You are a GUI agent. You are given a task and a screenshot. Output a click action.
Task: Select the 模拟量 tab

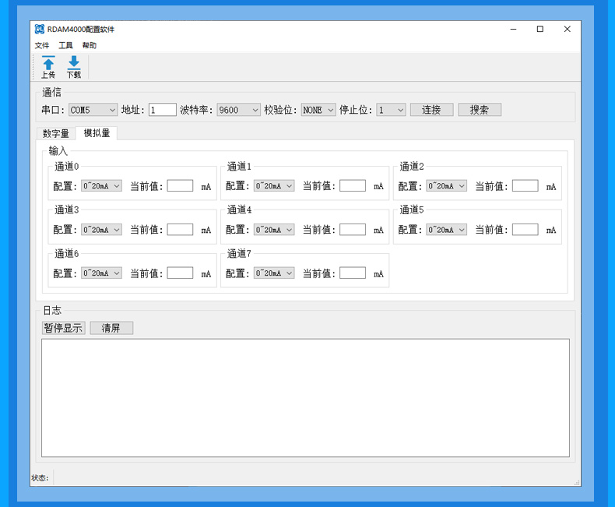[97, 133]
